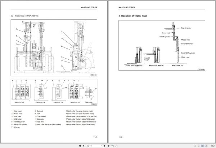Click the right page header 'MAST AND FORKS'

(x=127, y=8)
